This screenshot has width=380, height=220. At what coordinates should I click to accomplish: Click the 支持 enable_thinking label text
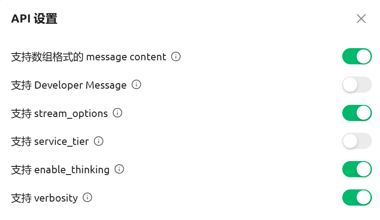click(x=60, y=170)
